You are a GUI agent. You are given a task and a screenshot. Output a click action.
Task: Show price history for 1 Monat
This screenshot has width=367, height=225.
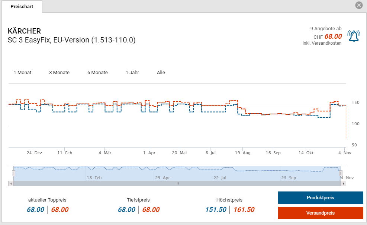click(x=22, y=73)
